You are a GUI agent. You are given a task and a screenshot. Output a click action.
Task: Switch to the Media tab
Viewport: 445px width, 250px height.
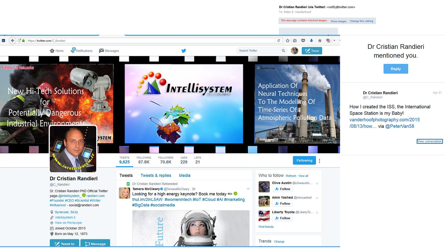[185, 176]
